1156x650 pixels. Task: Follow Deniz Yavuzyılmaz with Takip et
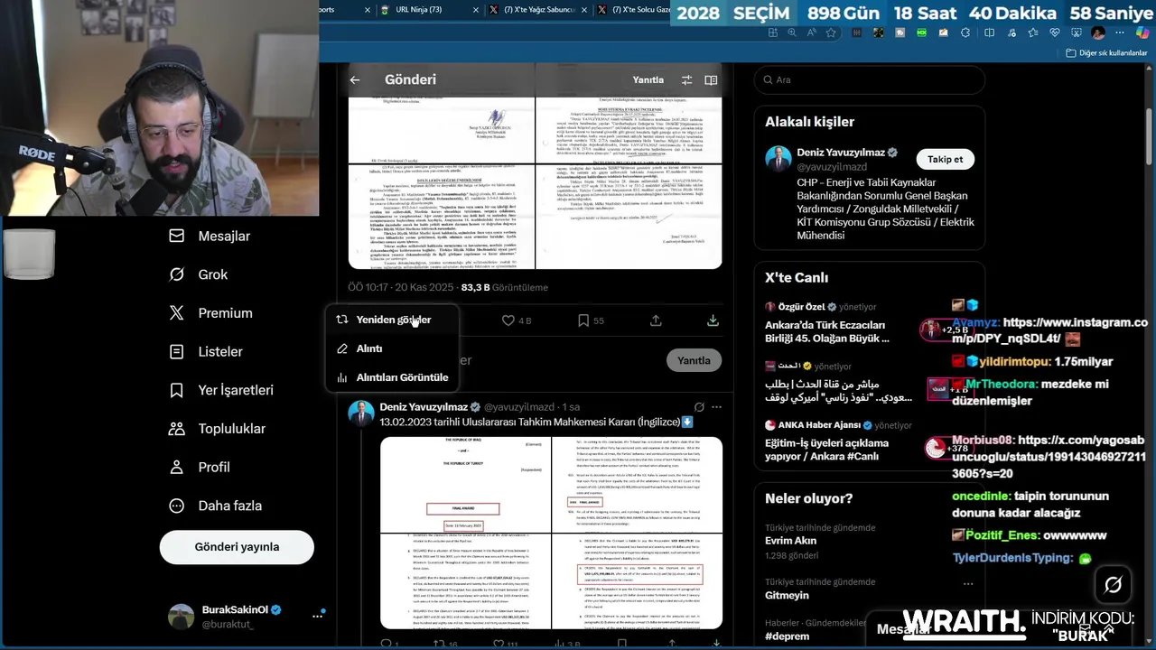(x=946, y=160)
